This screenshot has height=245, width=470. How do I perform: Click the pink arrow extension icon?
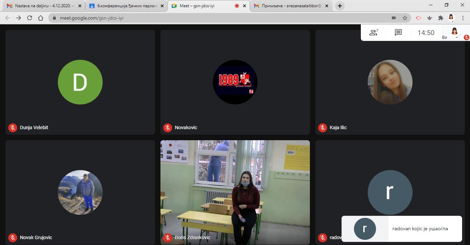point(418,18)
